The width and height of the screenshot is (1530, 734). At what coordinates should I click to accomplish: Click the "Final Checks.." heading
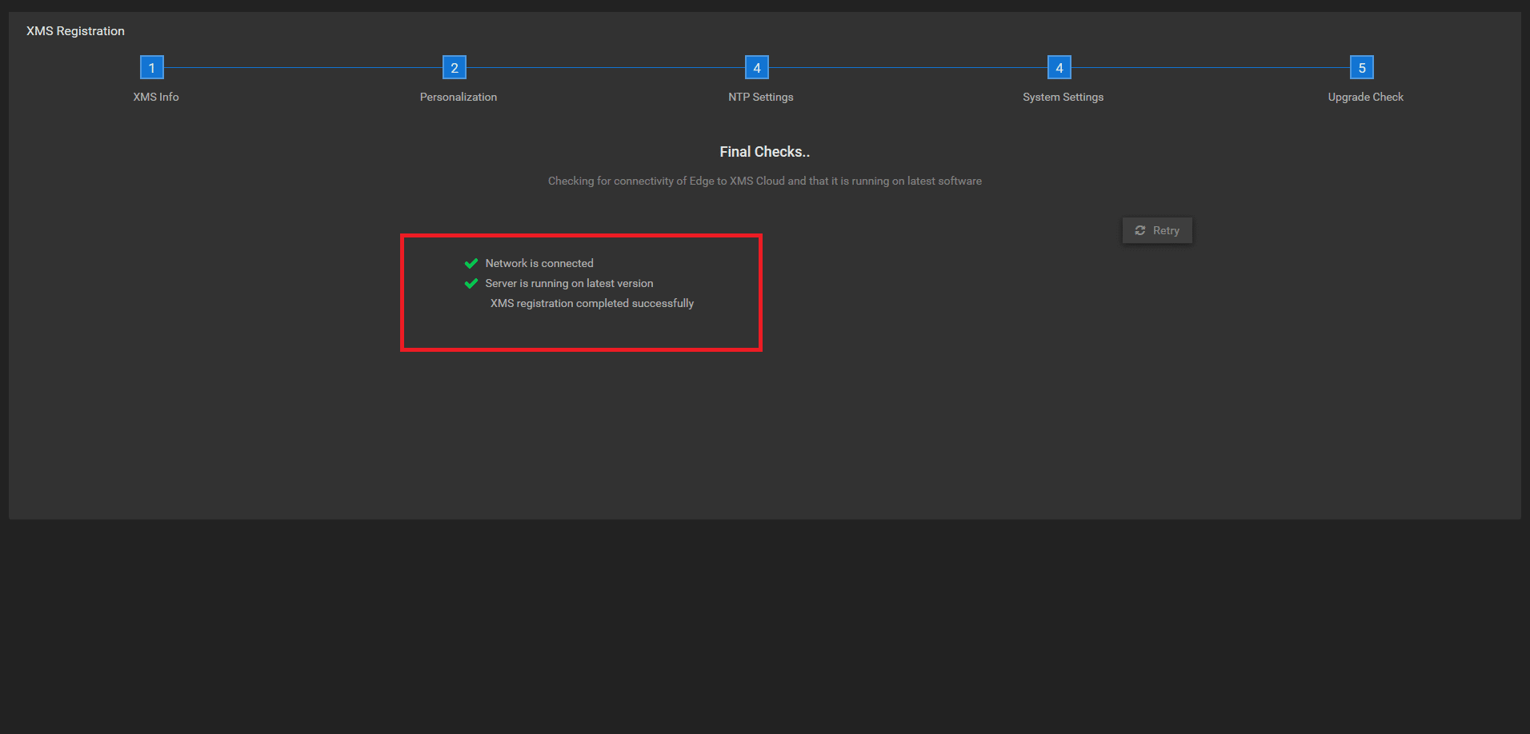765,152
